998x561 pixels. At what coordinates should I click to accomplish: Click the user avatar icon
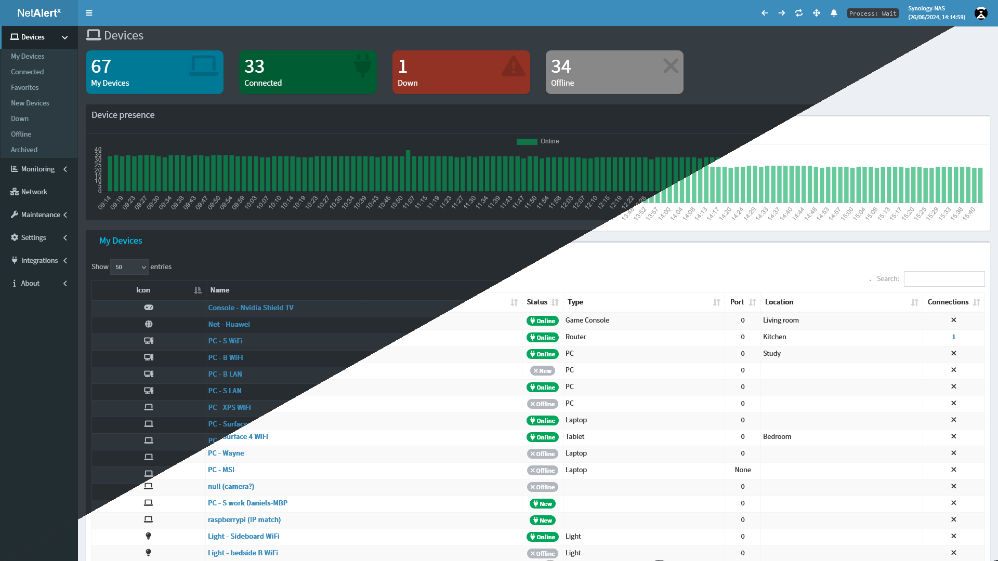point(981,14)
